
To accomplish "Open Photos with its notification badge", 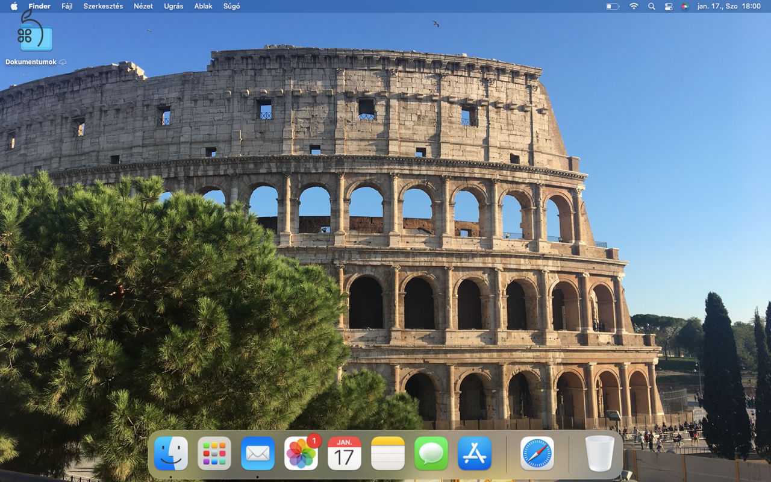I will click(x=301, y=455).
